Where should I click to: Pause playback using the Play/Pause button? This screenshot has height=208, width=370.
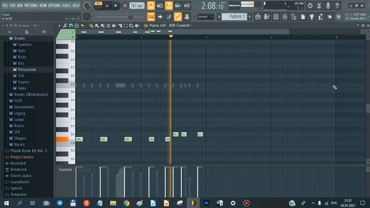(x=106, y=6)
